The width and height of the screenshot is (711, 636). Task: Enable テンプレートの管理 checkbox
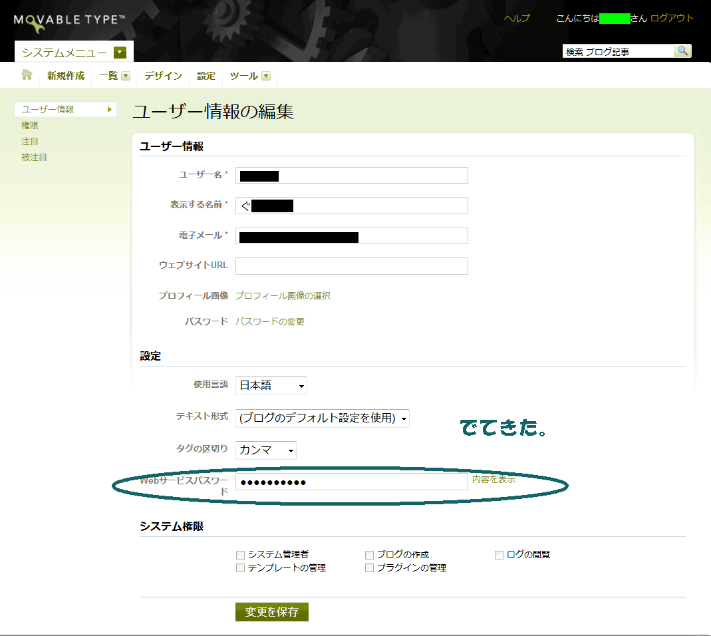[240, 568]
